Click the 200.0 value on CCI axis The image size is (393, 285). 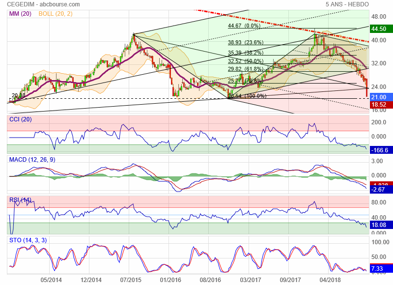379,122
